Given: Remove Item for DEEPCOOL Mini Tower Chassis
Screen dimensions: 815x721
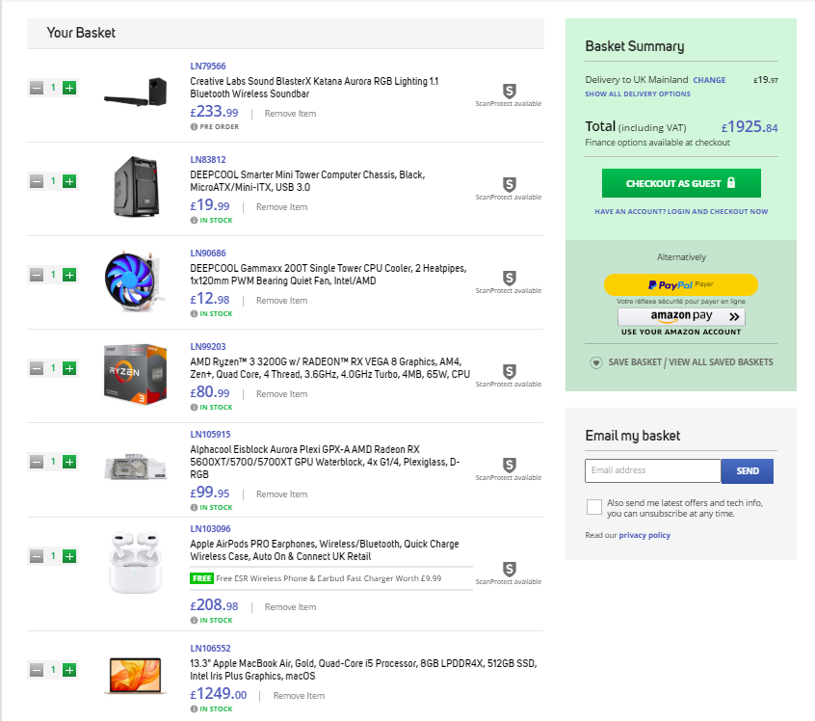Looking at the screenshot, I should click(x=281, y=207).
